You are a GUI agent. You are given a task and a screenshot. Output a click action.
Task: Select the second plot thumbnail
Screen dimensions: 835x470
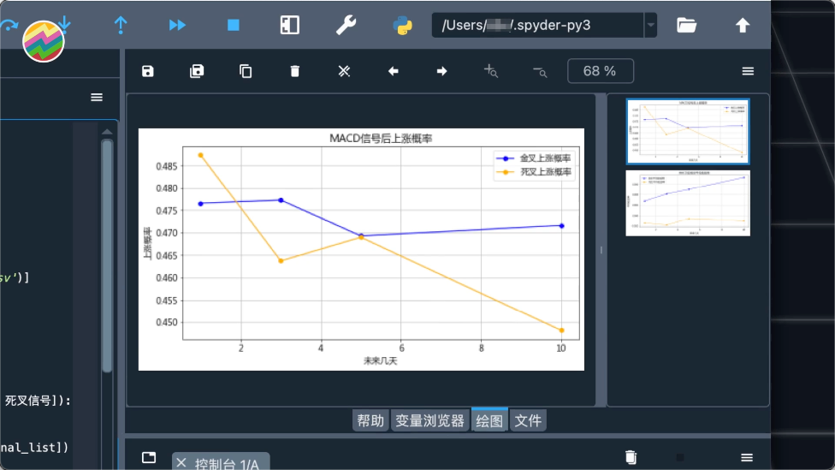coord(688,203)
